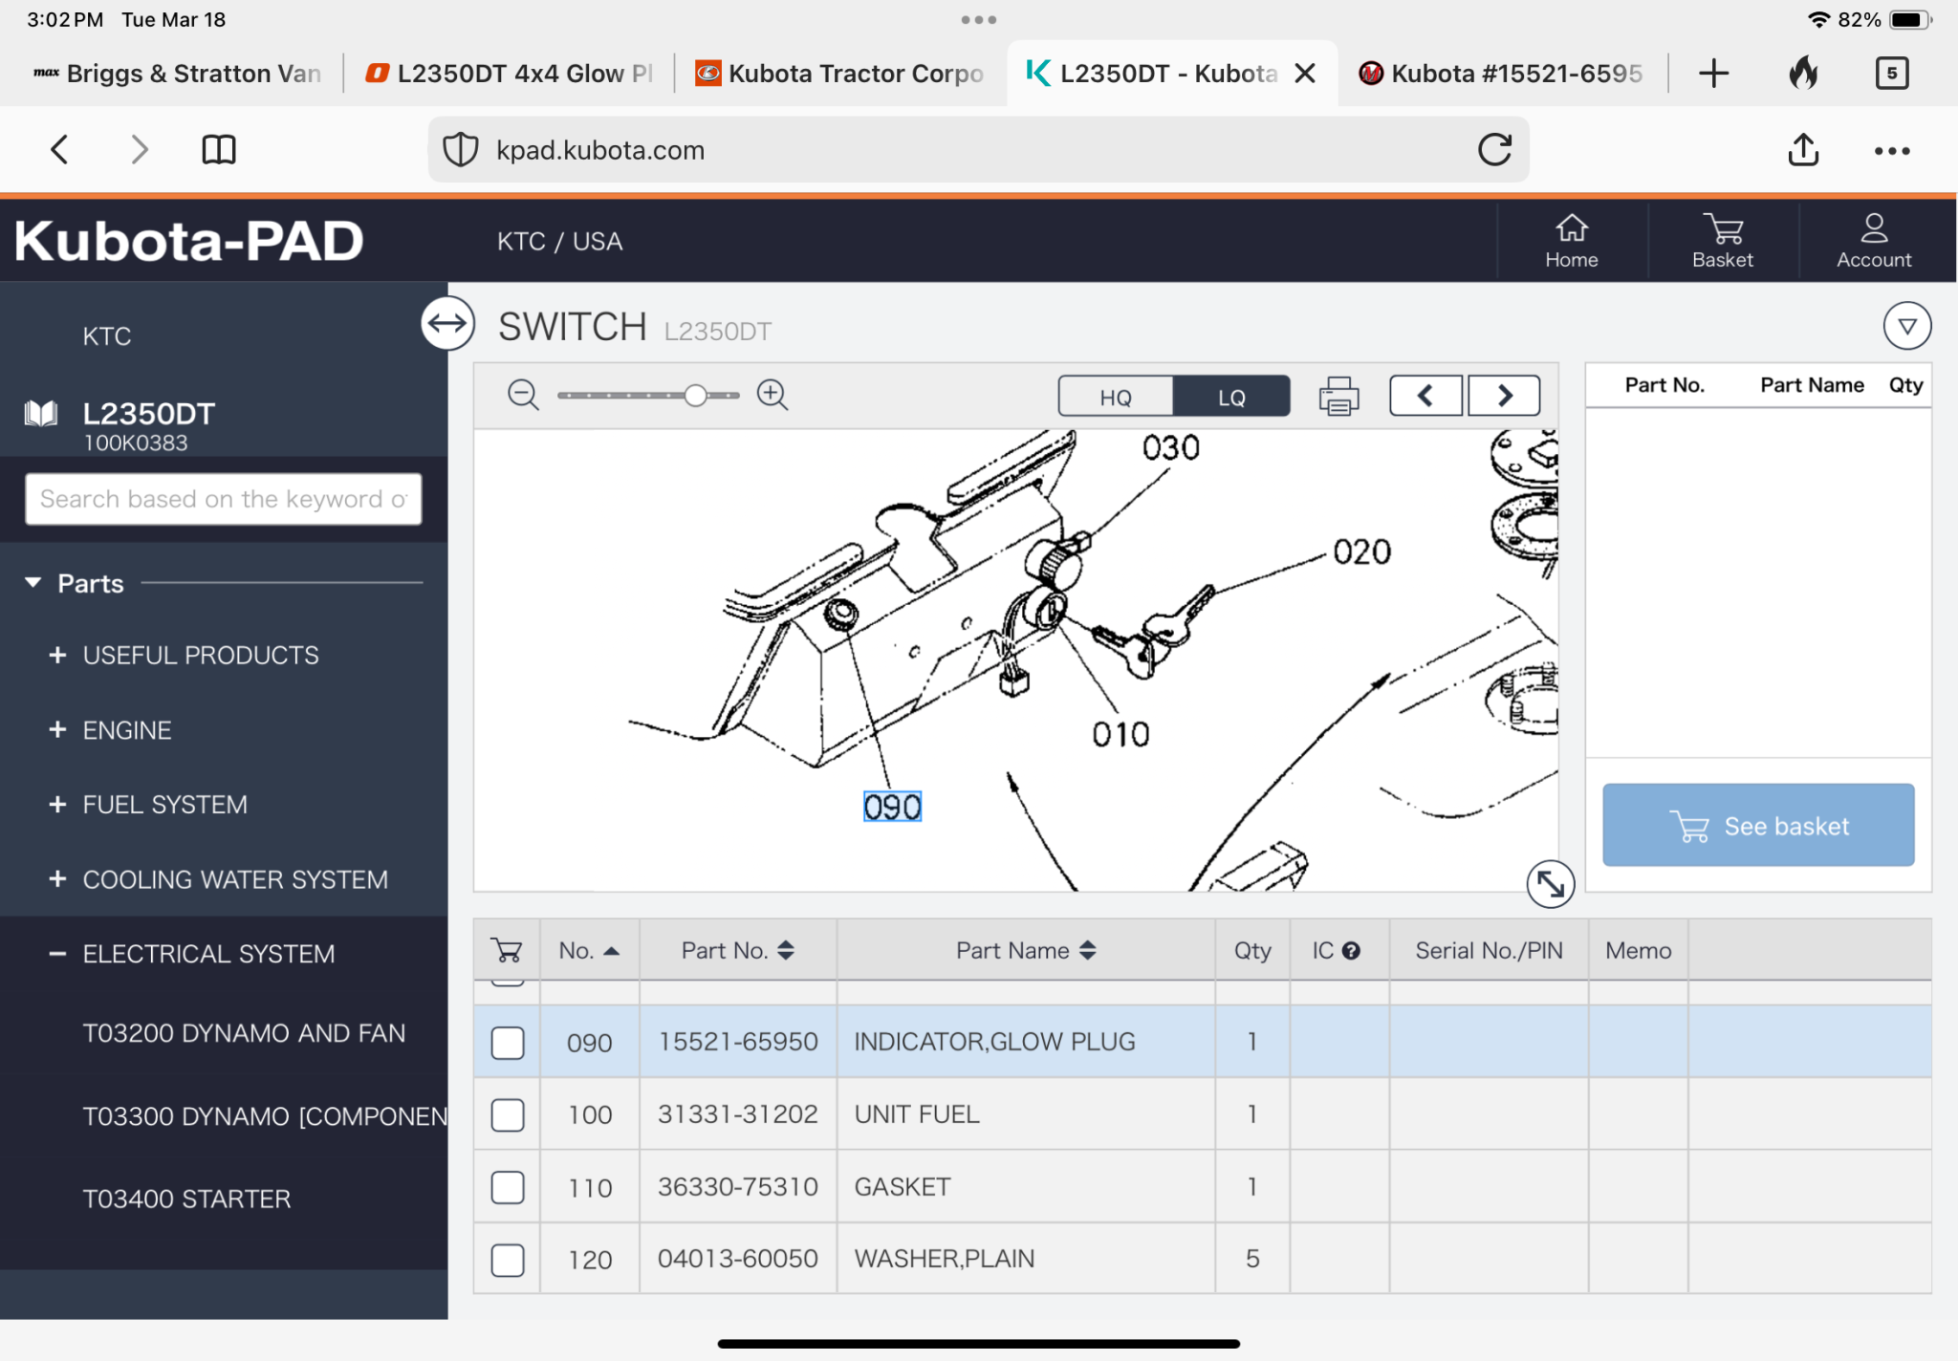1958x1361 pixels.
Task: Go to Kubota-PAD Home
Action: [x=1572, y=241]
